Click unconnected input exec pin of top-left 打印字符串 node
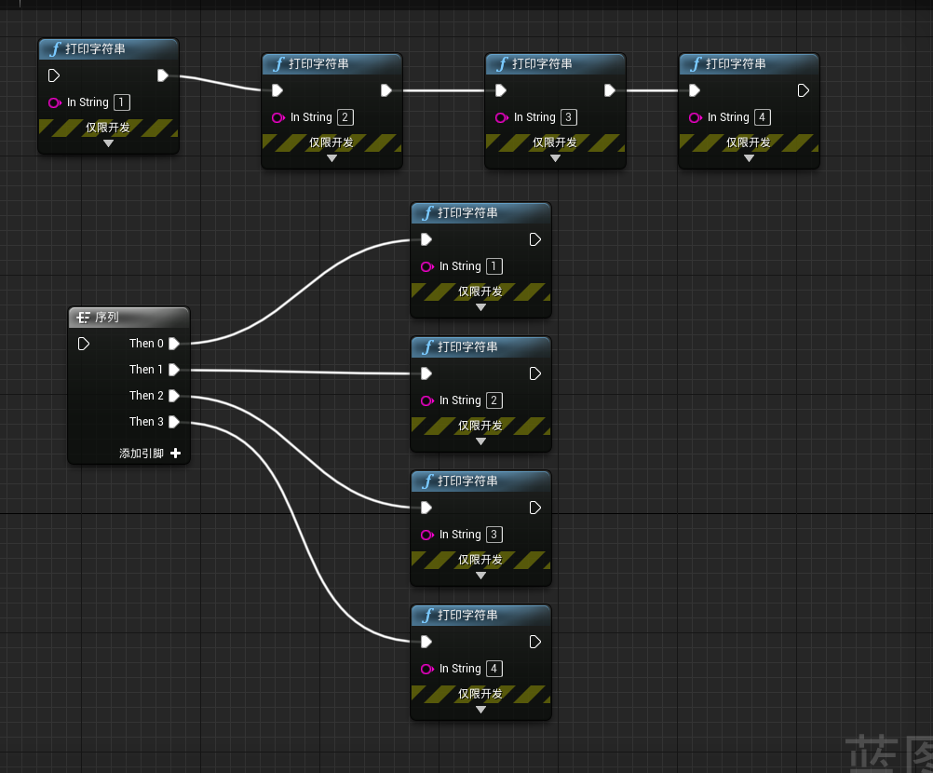Viewport: 933px width, 773px height. coord(54,75)
